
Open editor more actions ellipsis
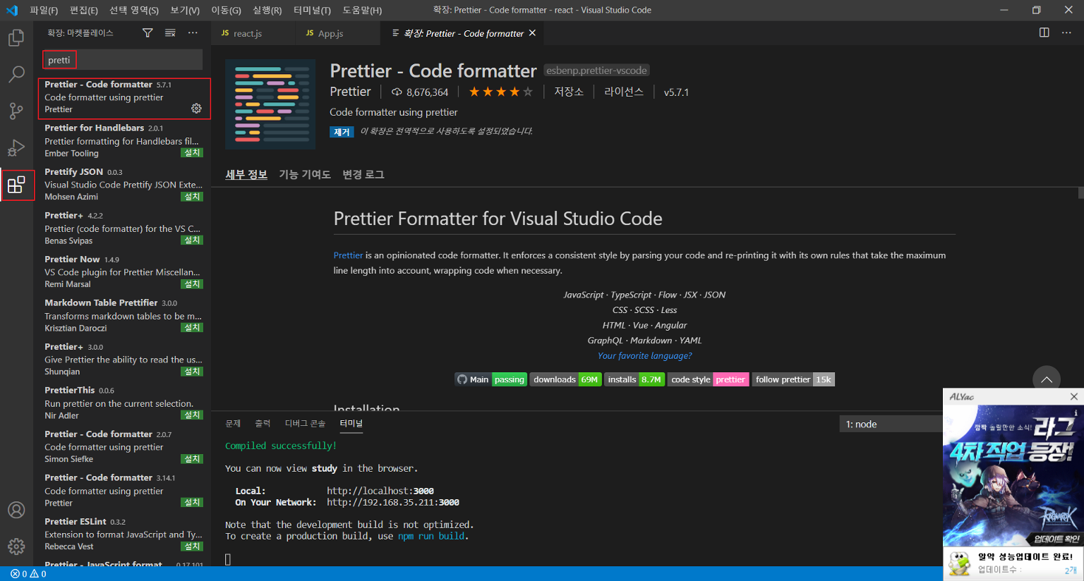(x=1066, y=32)
